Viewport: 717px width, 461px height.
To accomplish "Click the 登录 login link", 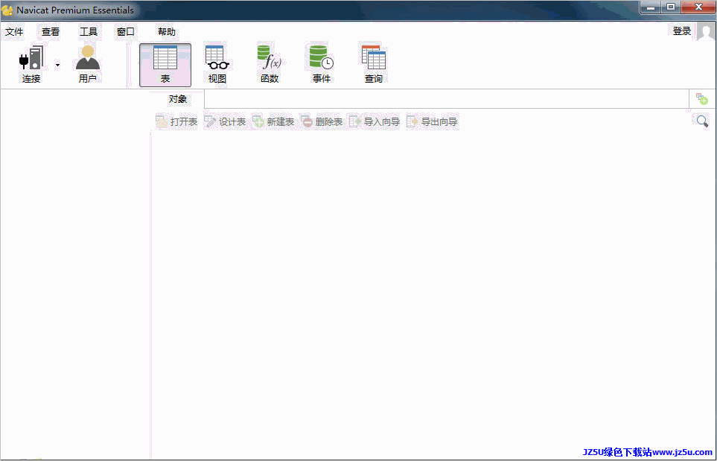I will point(682,31).
